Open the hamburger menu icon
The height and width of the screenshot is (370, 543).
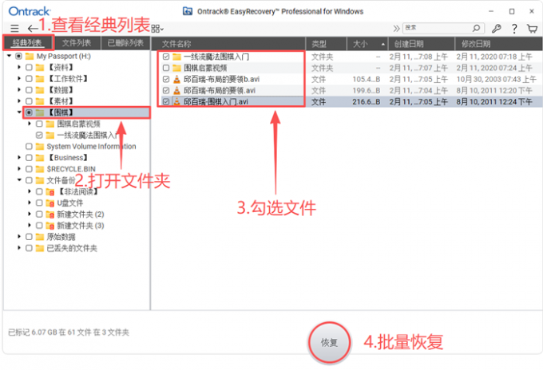click(x=14, y=29)
